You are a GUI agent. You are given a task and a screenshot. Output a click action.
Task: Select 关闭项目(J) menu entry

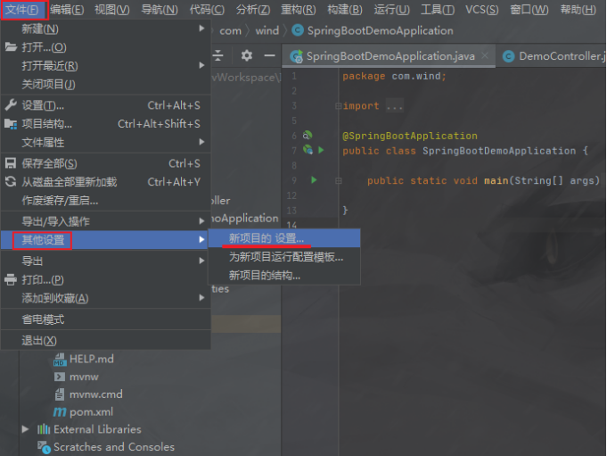pos(106,84)
